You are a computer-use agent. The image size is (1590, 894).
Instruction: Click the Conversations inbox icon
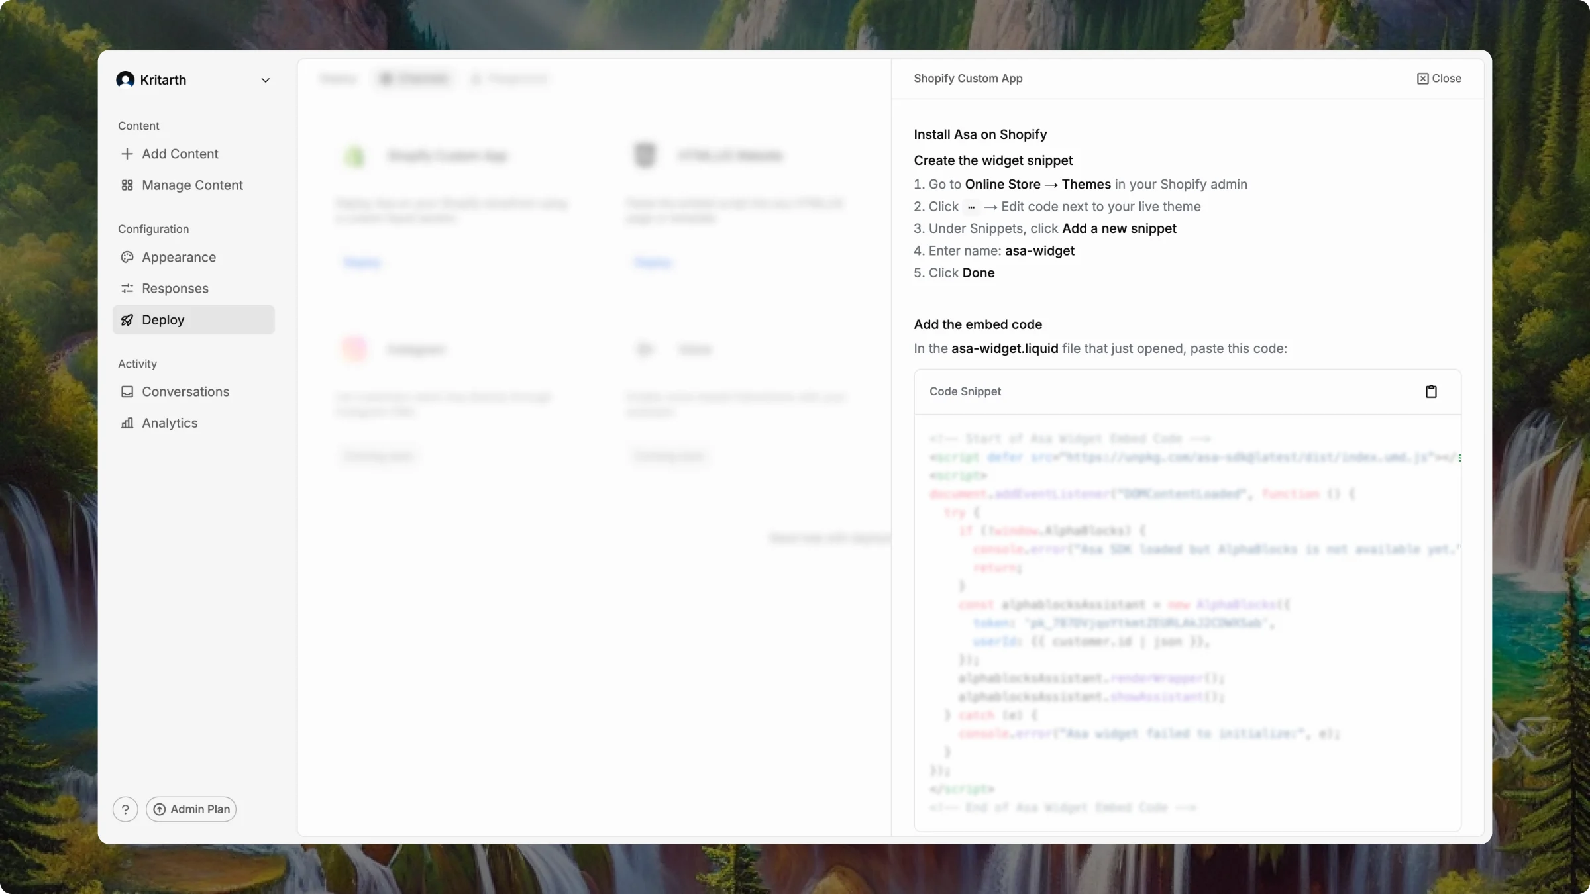[x=127, y=391]
